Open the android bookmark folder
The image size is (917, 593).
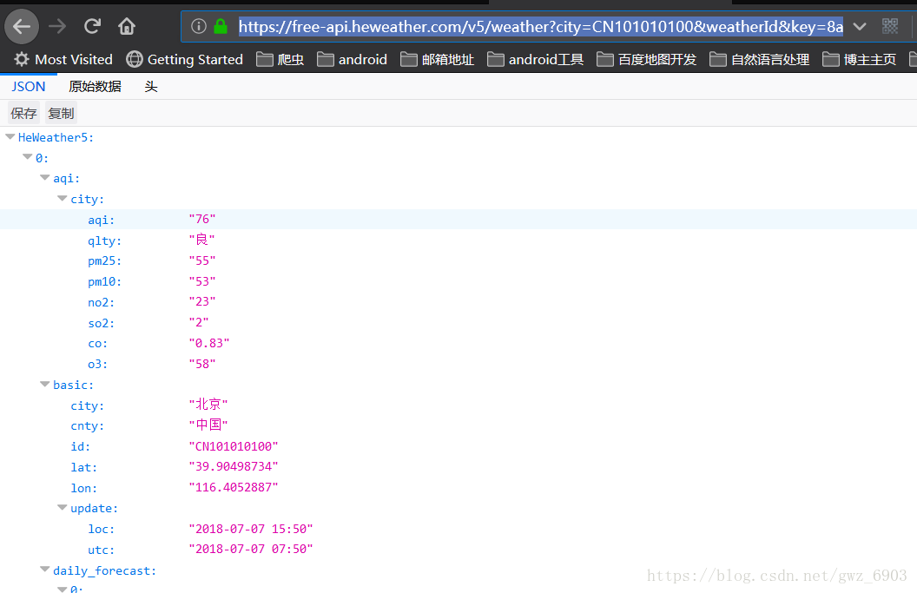point(352,60)
